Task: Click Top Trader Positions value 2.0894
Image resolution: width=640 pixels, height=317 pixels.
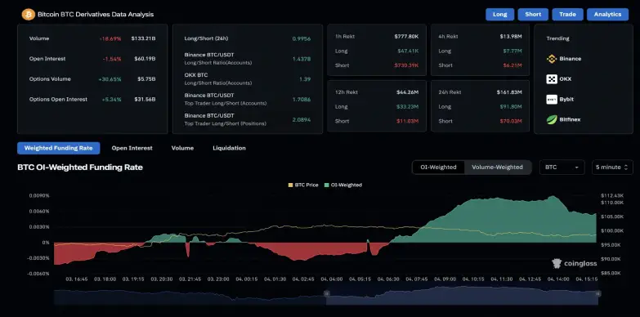Action: tap(302, 119)
